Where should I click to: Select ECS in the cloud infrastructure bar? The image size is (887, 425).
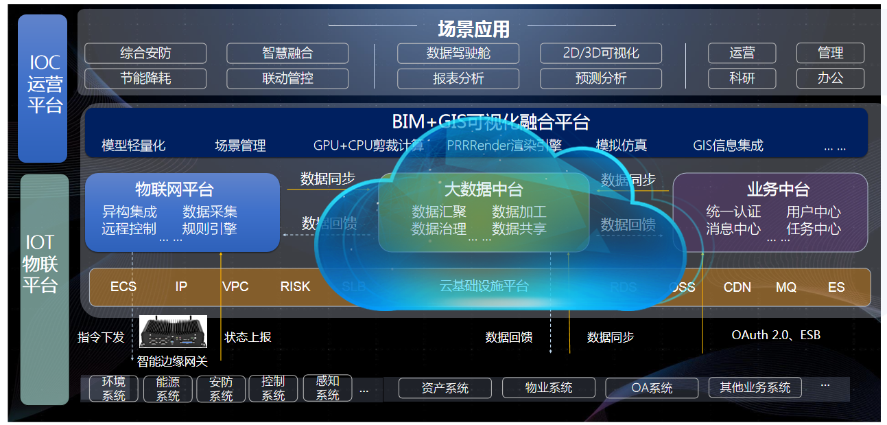pyautogui.click(x=123, y=287)
